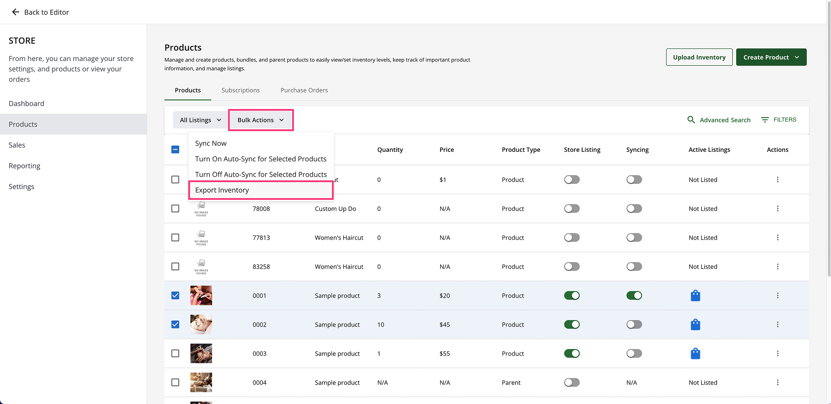
Task: Open three-dot actions for product 0002
Action: tap(777, 324)
